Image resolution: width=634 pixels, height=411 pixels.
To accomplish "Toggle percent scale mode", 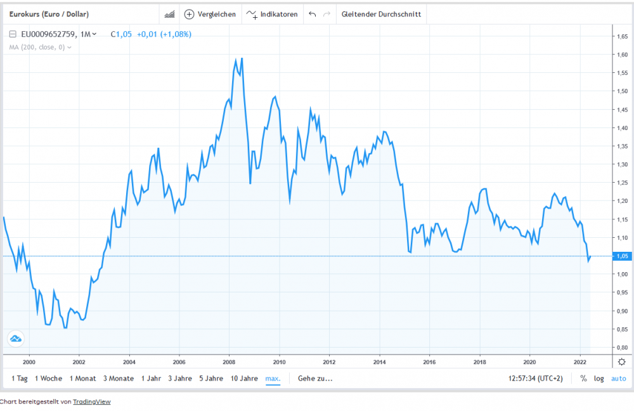I will pyautogui.click(x=583, y=378).
